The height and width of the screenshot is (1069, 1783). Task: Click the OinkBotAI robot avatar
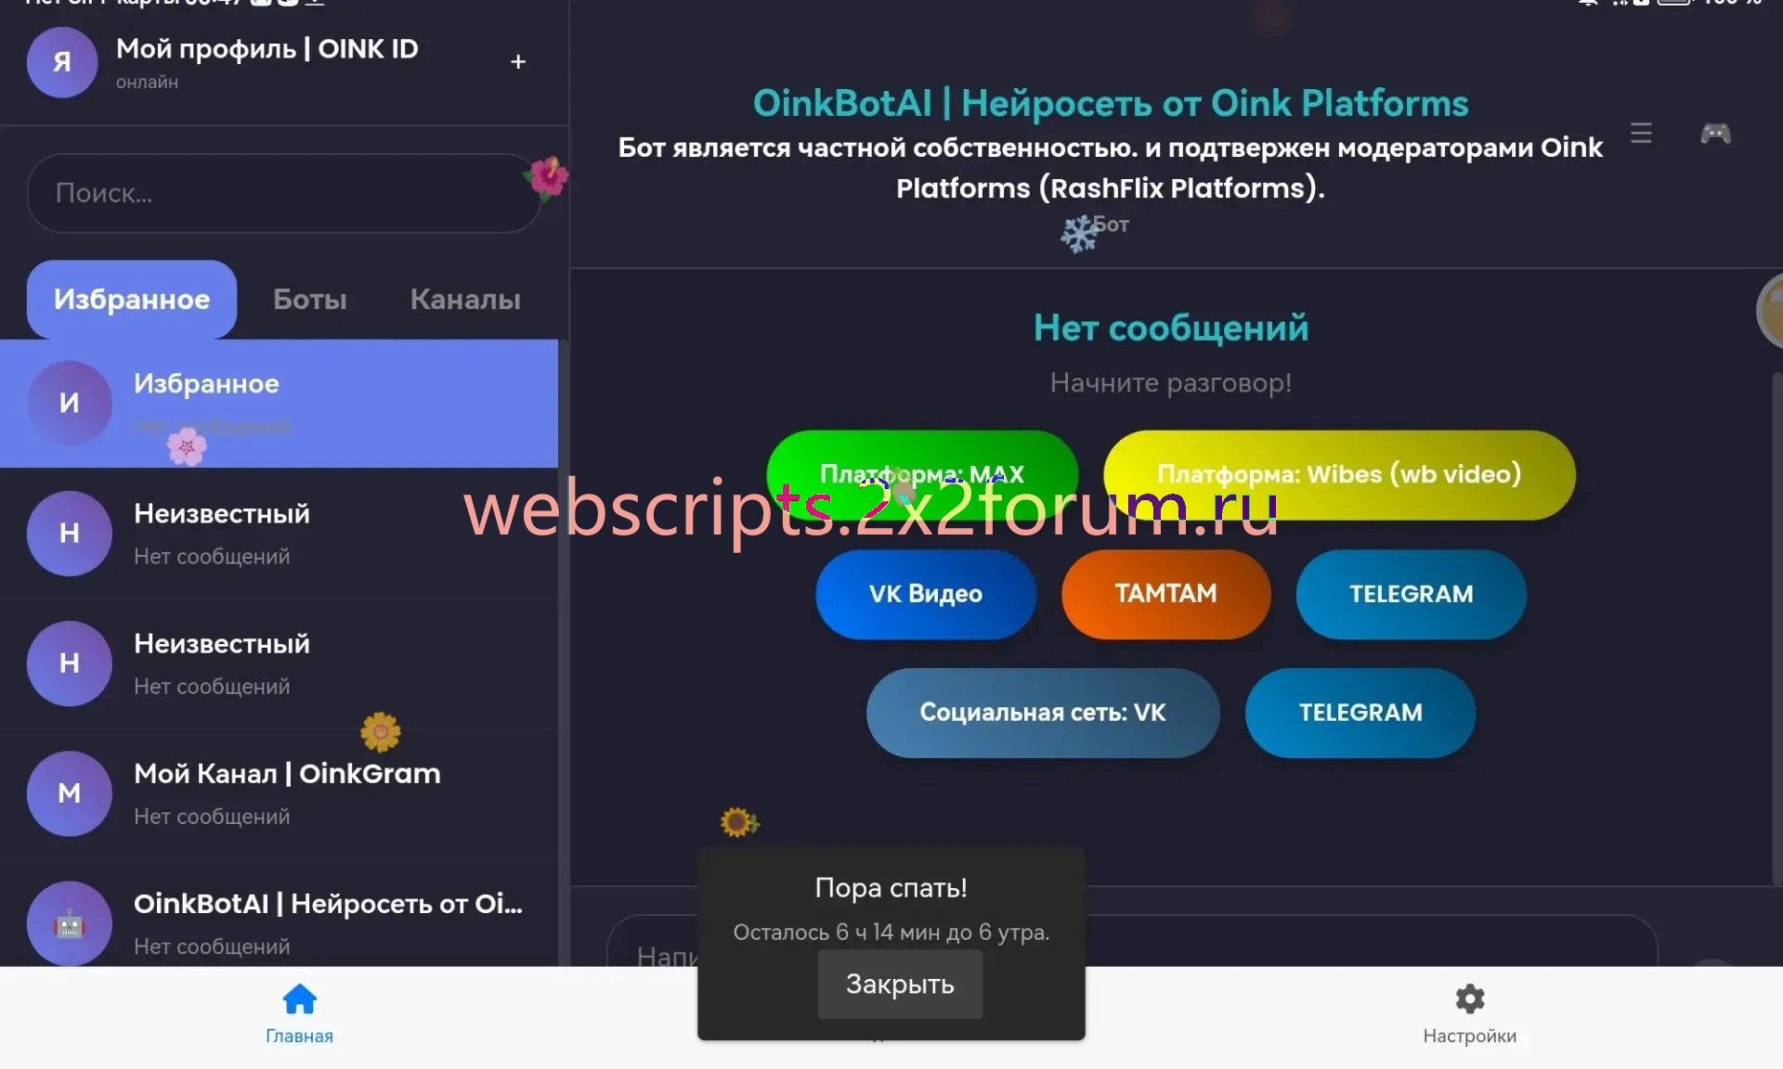point(70,923)
